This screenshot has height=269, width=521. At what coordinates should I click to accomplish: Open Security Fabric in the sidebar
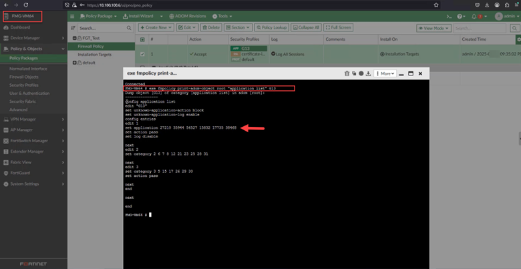[23, 101]
